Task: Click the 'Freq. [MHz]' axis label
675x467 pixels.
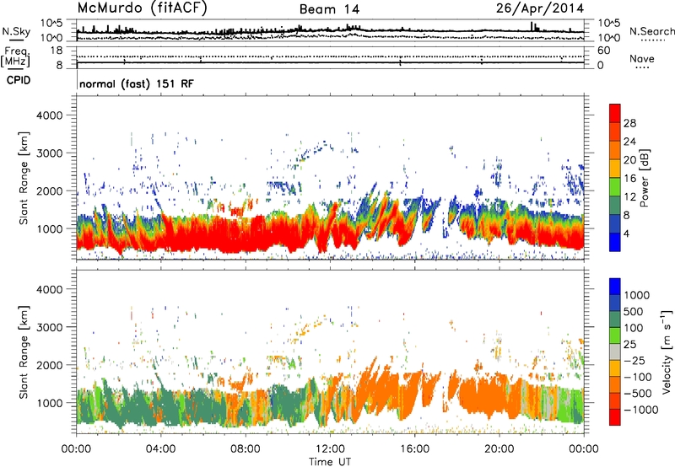Action: point(15,56)
